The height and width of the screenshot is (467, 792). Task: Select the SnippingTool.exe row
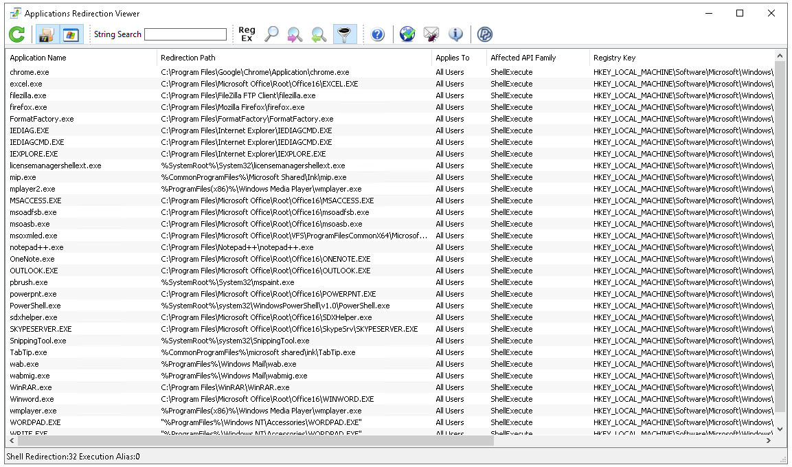click(x=389, y=341)
